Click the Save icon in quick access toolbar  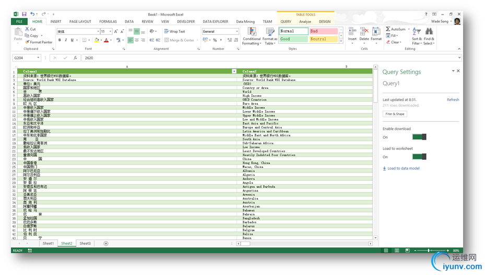24,14
